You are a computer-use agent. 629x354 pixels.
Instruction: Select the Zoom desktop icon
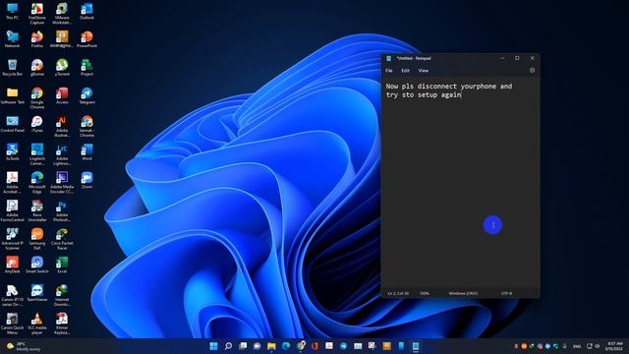(x=86, y=180)
